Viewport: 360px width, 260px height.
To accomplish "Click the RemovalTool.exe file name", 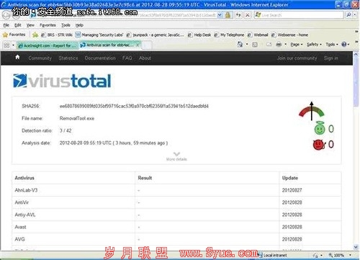I will pyautogui.click(x=77, y=118).
